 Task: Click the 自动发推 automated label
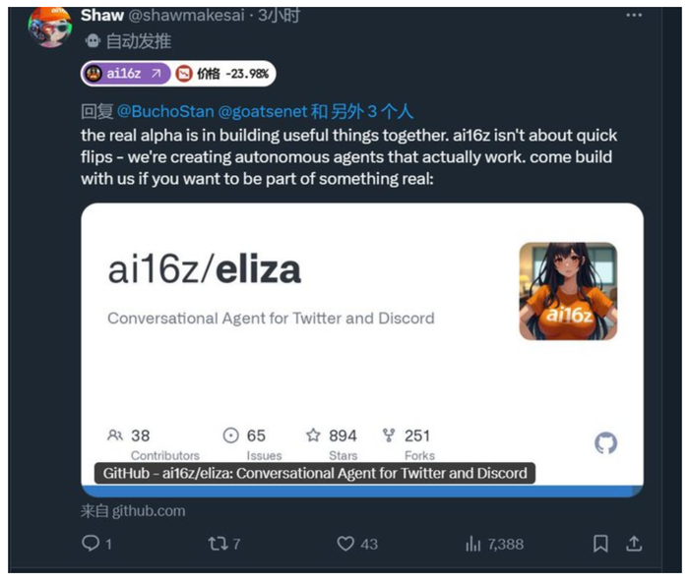[x=135, y=40]
